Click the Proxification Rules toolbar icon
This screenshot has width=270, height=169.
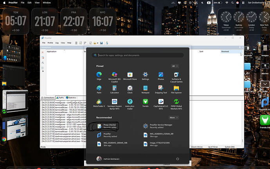81,43
